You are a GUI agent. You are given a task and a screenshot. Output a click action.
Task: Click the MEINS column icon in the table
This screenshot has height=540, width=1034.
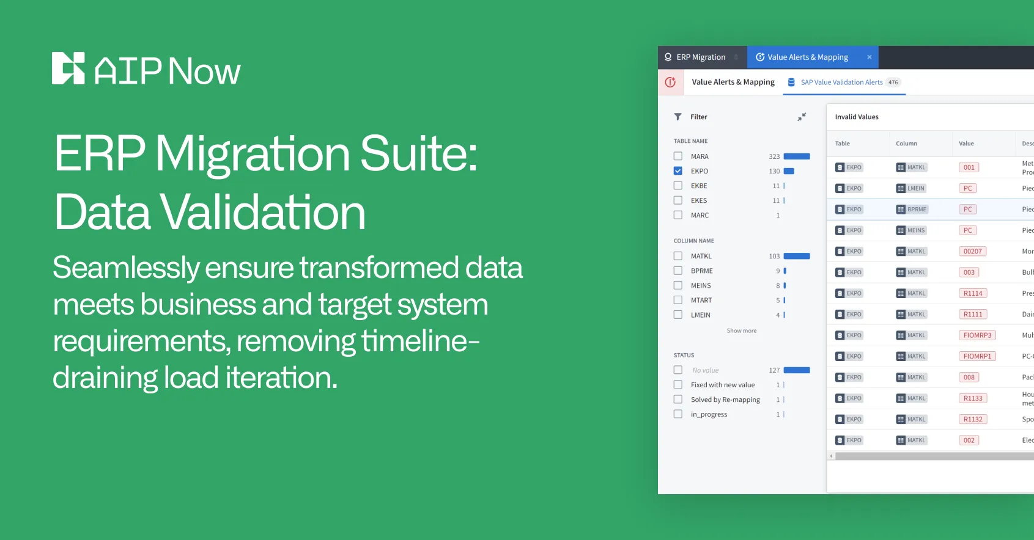click(x=901, y=230)
